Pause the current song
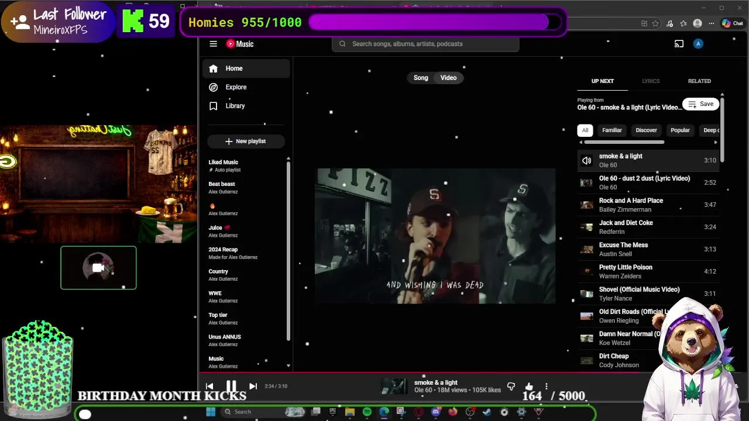This screenshot has width=749, height=421. [x=231, y=386]
